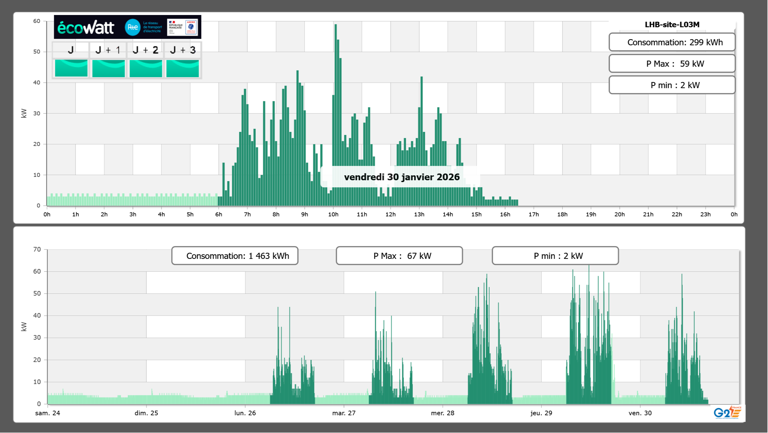Image resolution: width=768 pixels, height=433 pixels.
Task: Click the green J + 2 signal tile
Action: tap(146, 68)
